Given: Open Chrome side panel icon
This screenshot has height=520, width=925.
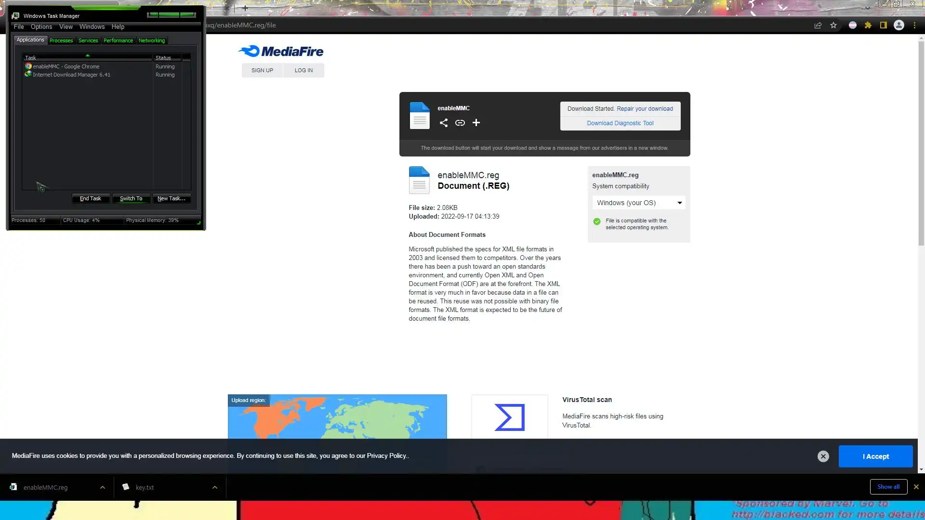Looking at the screenshot, I should coord(884,26).
